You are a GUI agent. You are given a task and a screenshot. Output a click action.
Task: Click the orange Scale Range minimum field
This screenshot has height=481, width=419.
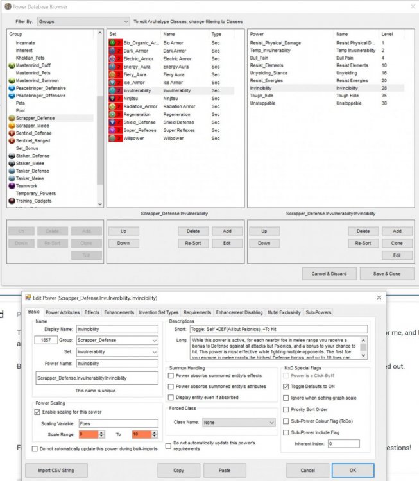[90, 434]
